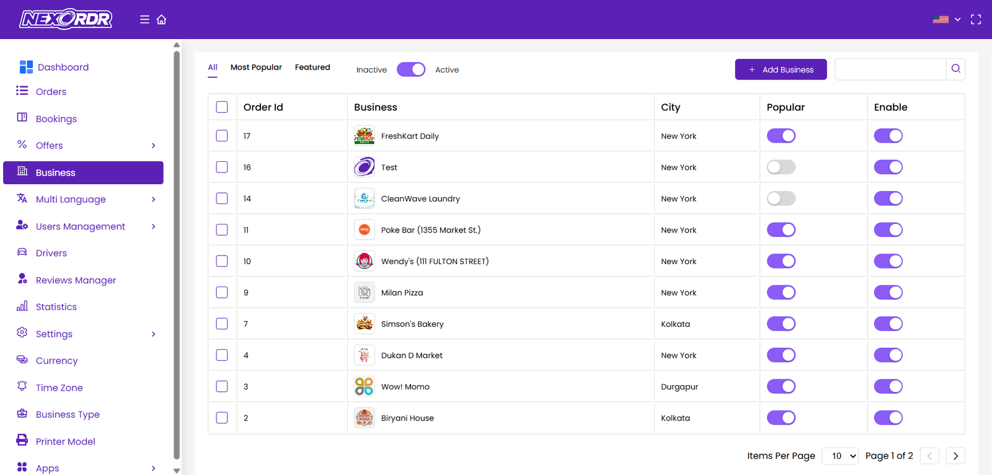The height and width of the screenshot is (475, 992).
Task: Click the Dashboard grid icon in sidebar
Action: 26,66
